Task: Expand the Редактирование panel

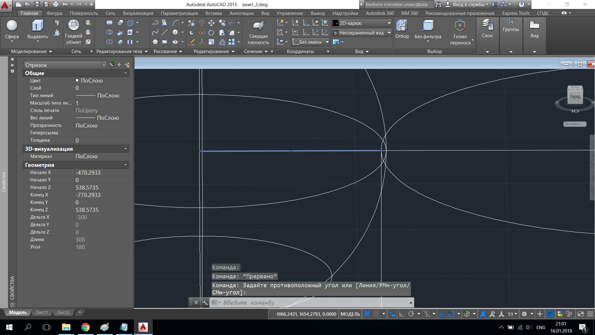Action: coord(214,51)
